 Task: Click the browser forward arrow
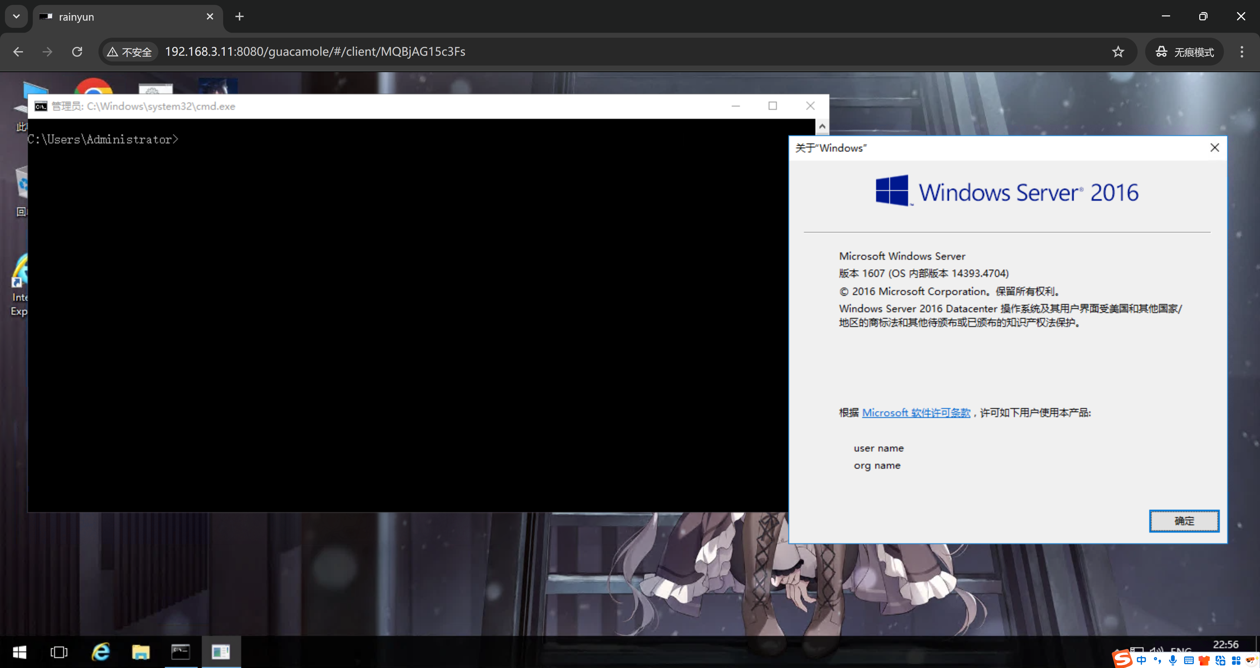(48, 52)
